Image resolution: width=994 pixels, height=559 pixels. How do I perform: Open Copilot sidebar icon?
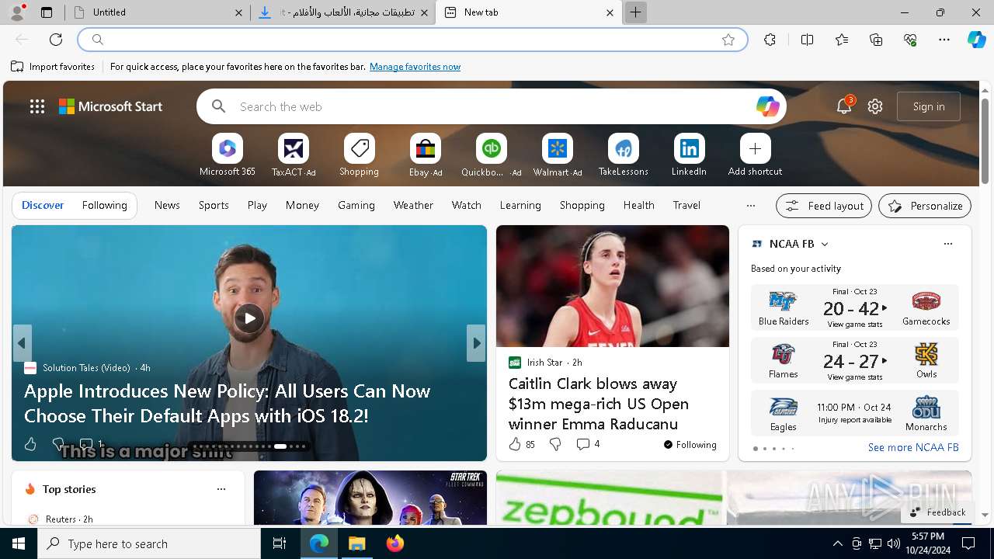coord(976,40)
